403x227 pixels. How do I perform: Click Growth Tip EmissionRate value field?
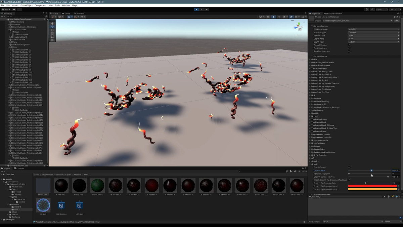pos(396,183)
